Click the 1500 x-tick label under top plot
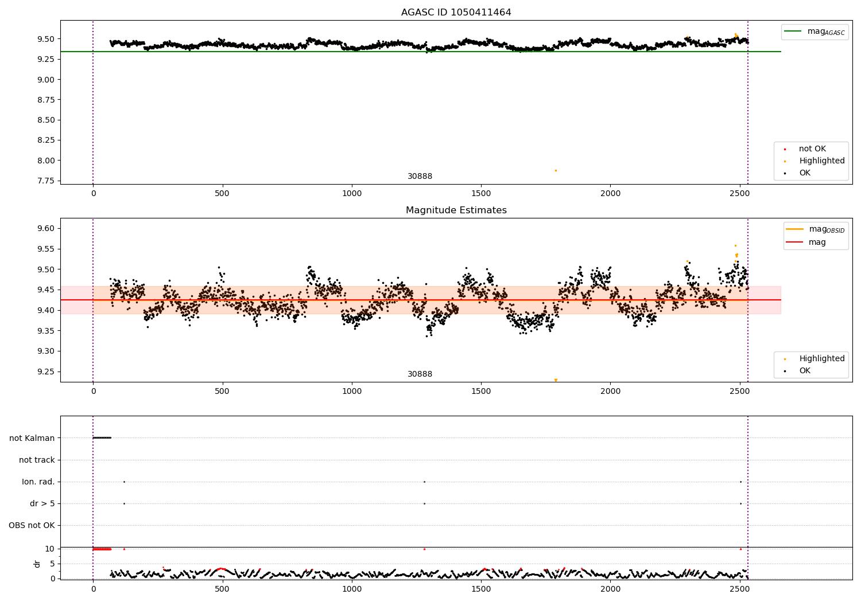Screen dimensions: 861x602 click(x=481, y=193)
